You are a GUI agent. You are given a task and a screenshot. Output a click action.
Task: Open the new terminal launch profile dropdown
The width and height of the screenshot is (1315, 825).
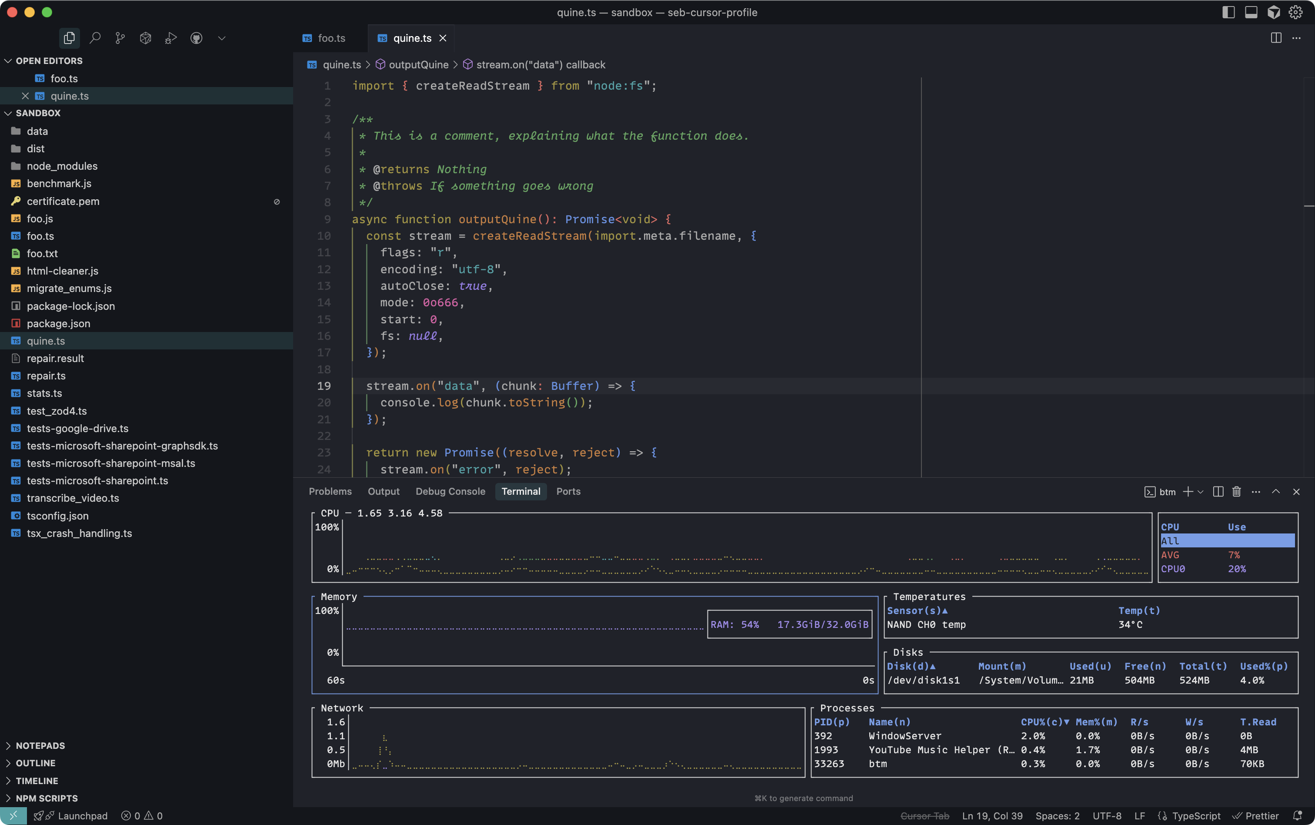[x=1201, y=492]
